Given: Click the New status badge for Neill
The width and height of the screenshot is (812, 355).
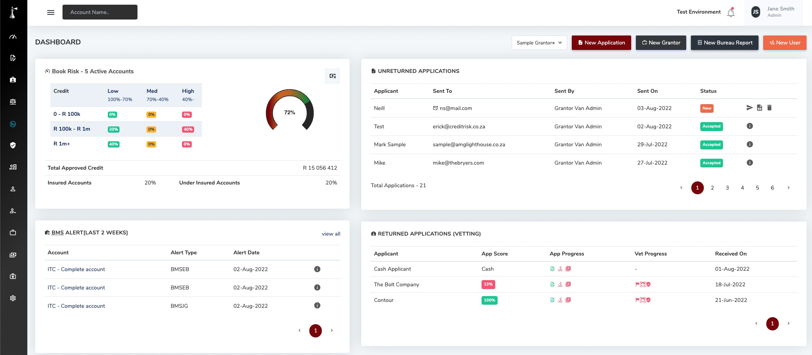Looking at the screenshot, I should pos(707,108).
